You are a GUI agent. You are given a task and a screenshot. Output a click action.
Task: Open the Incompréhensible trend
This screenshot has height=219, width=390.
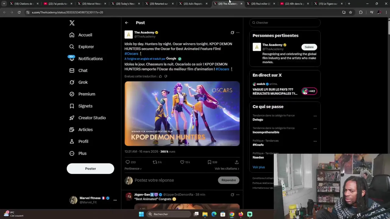266,133
